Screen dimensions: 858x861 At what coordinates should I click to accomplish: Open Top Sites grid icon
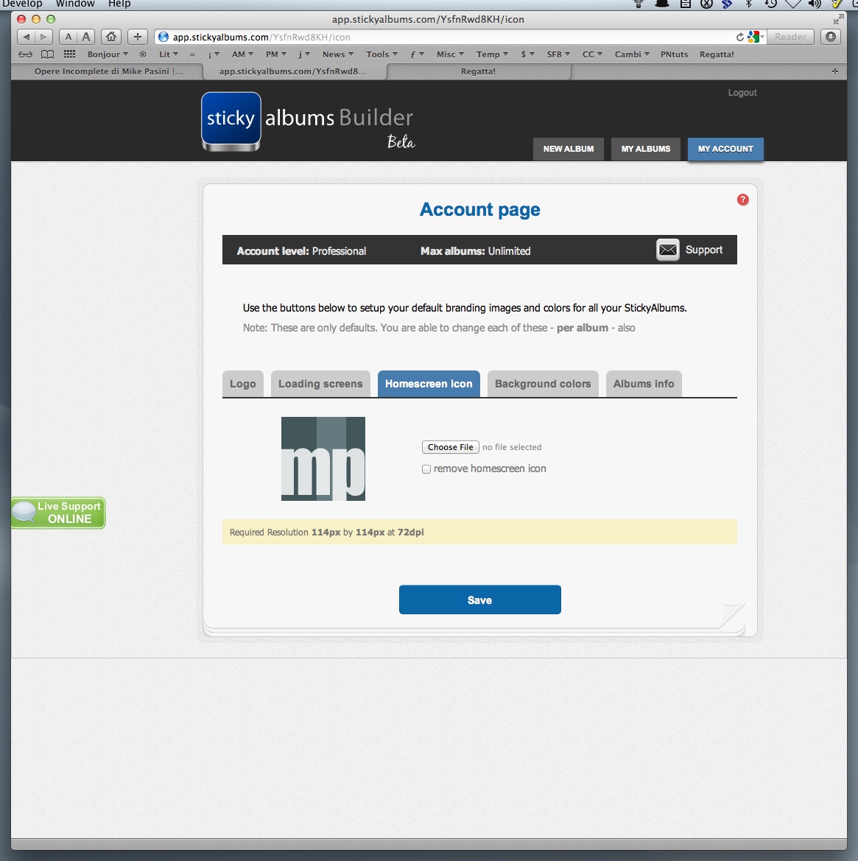click(70, 55)
